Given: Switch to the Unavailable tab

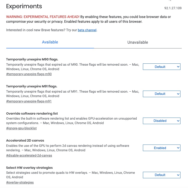Looking at the screenshot, I should point(138,42).
